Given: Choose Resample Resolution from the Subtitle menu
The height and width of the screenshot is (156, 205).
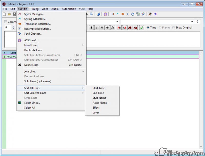Looking at the screenshot, I should (51, 29).
